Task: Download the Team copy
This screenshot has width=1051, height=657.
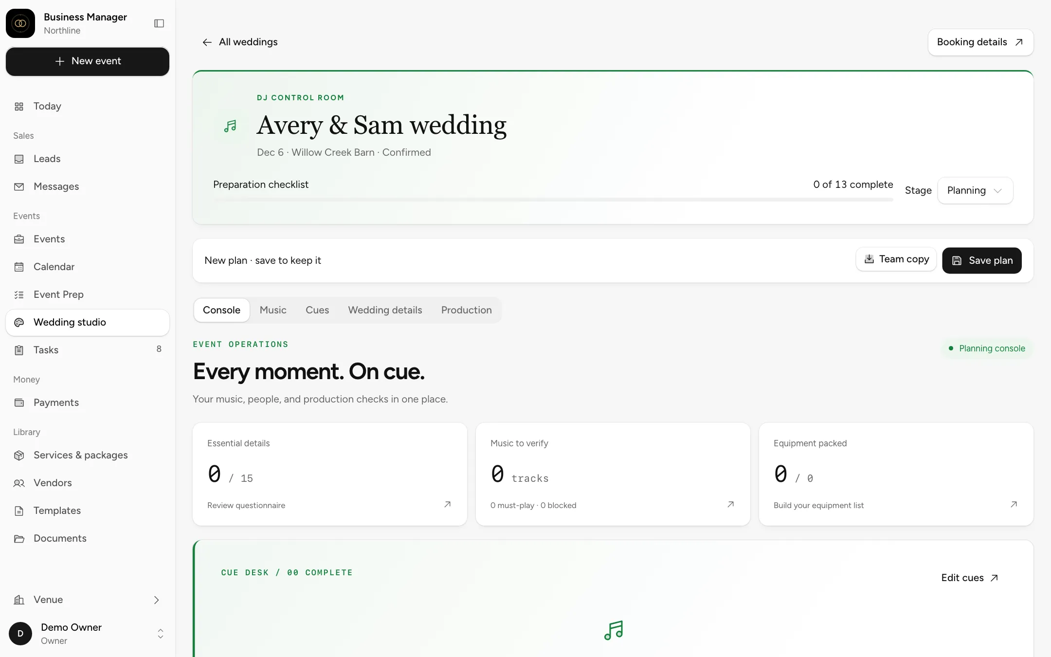Action: click(x=896, y=259)
